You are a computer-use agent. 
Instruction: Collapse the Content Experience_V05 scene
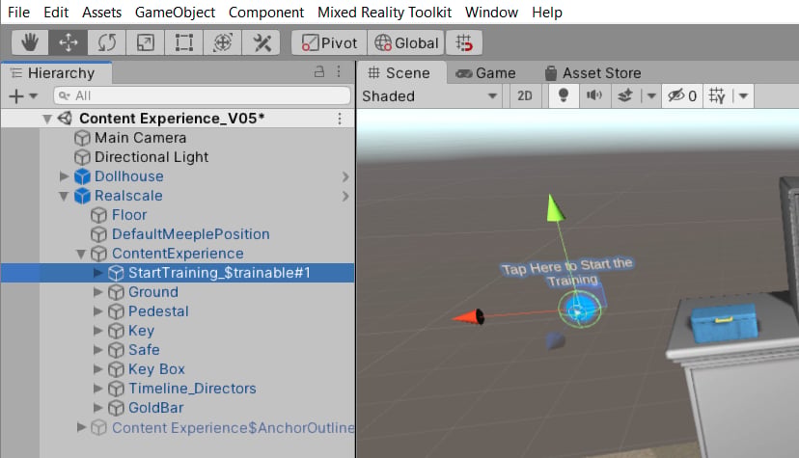(x=47, y=120)
